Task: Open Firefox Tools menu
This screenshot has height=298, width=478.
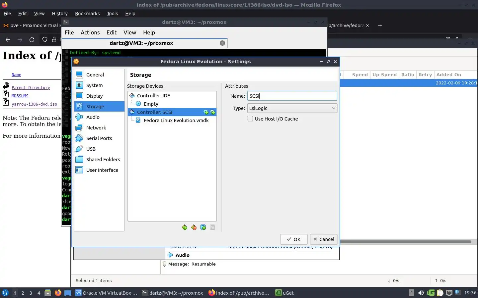Action: [112, 14]
